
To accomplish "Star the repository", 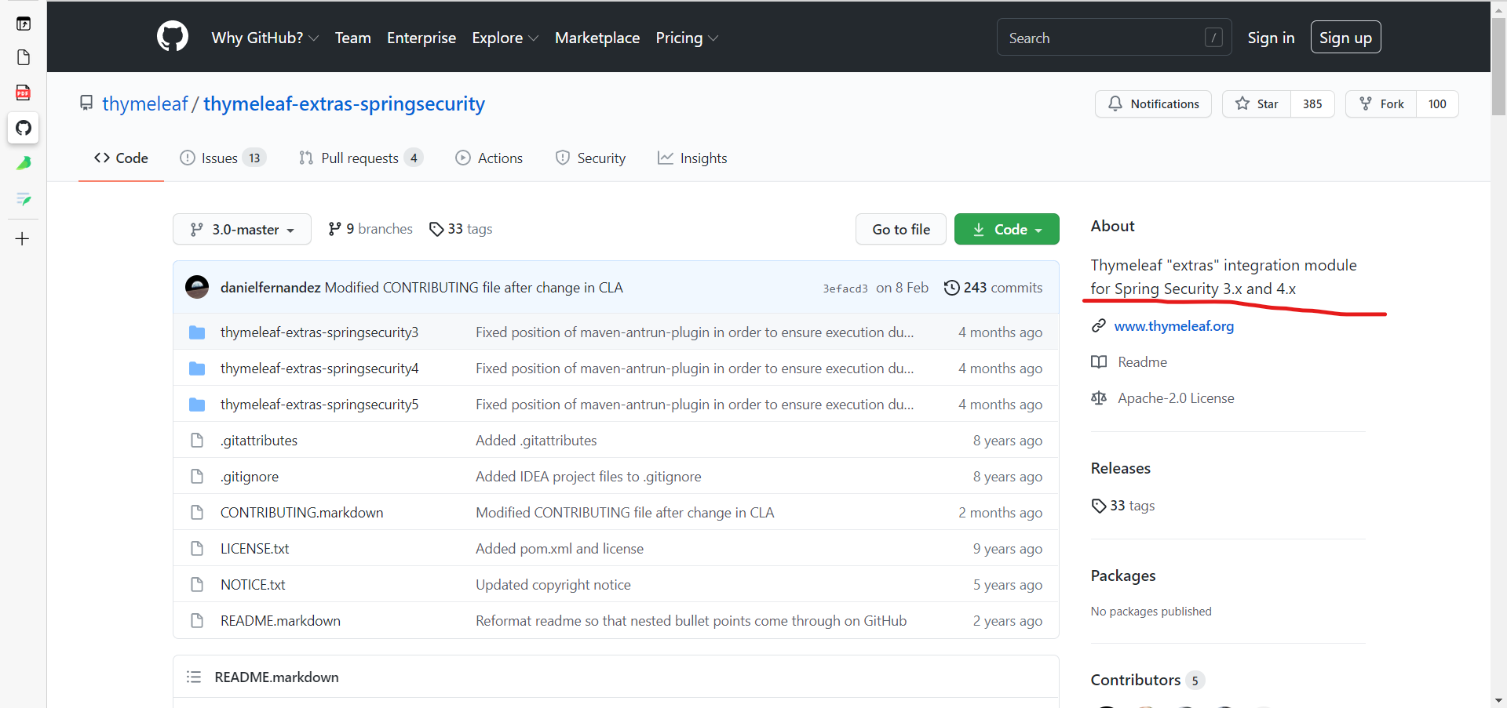I will tap(1257, 103).
